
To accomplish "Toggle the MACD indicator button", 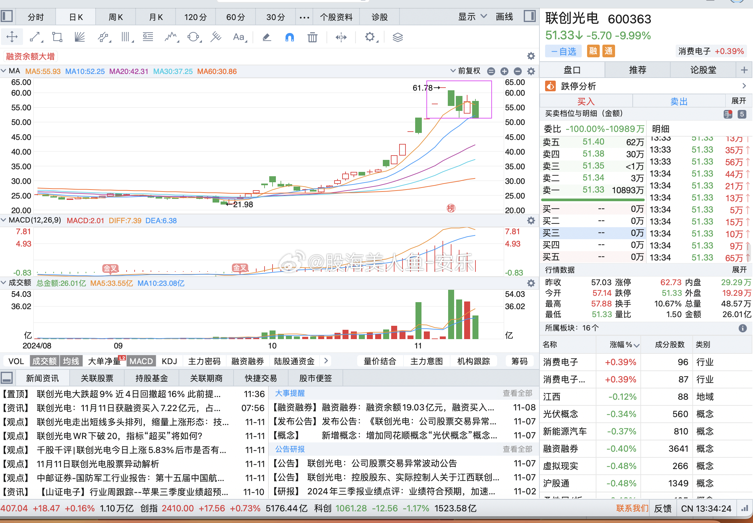I will click(x=141, y=361).
